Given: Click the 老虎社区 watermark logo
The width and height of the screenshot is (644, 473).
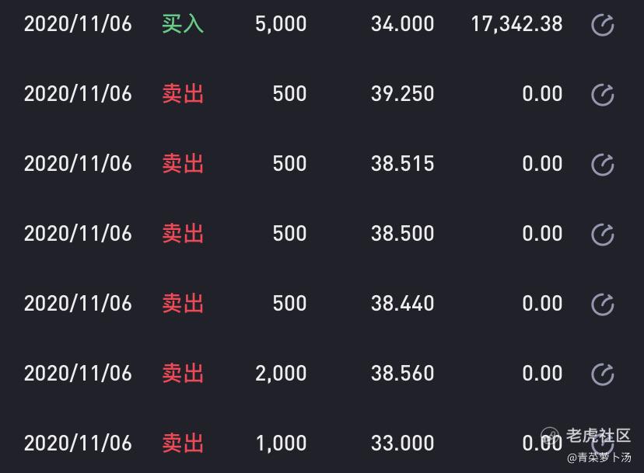Looking at the screenshot, I should pos(586,436).
